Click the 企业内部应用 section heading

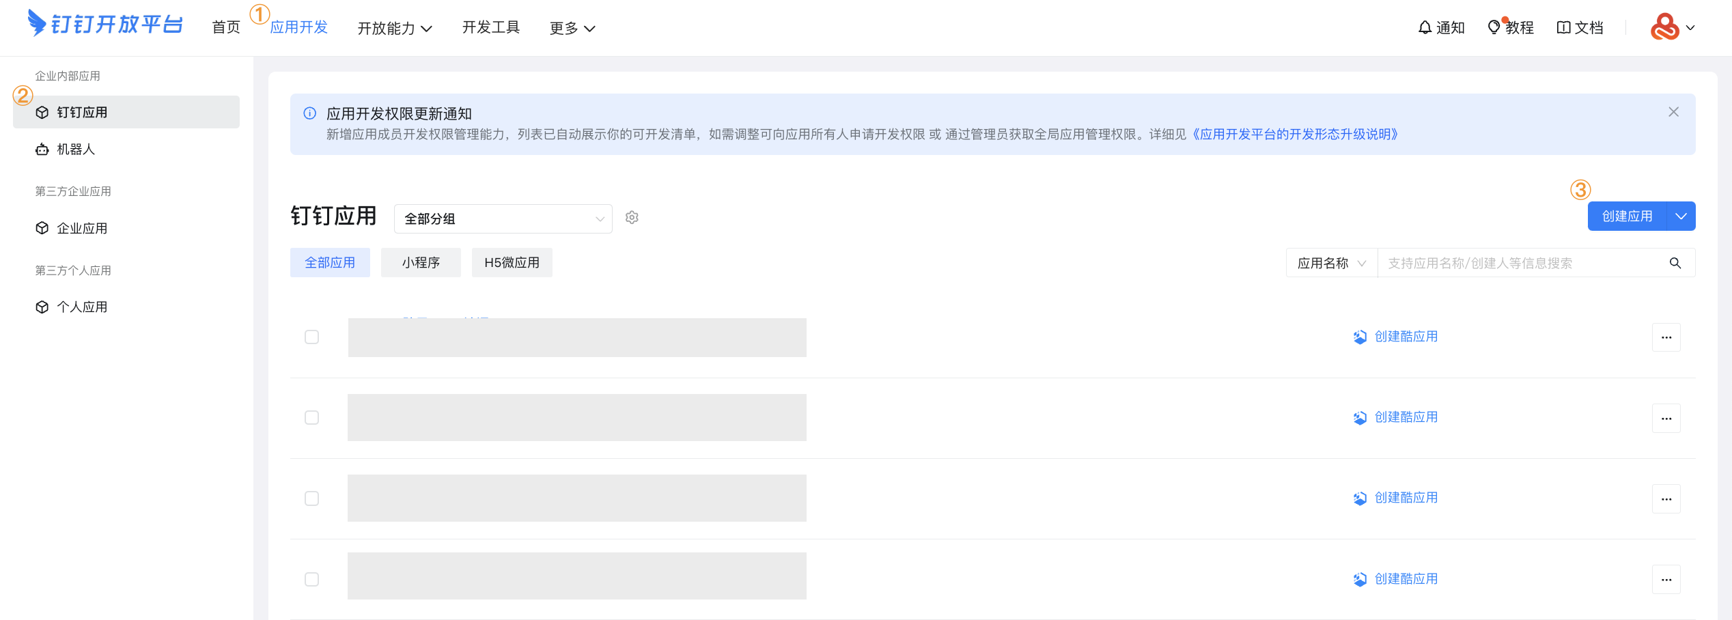(x=68, y=76)
